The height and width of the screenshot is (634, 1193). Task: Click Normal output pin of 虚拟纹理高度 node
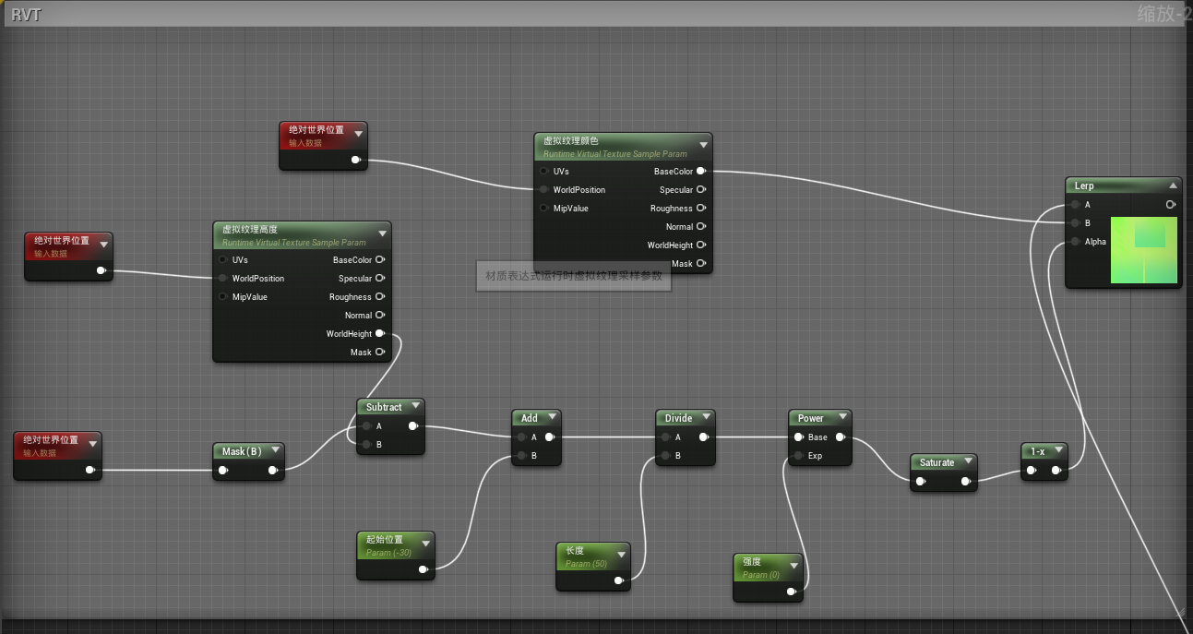tap(380, 315)
